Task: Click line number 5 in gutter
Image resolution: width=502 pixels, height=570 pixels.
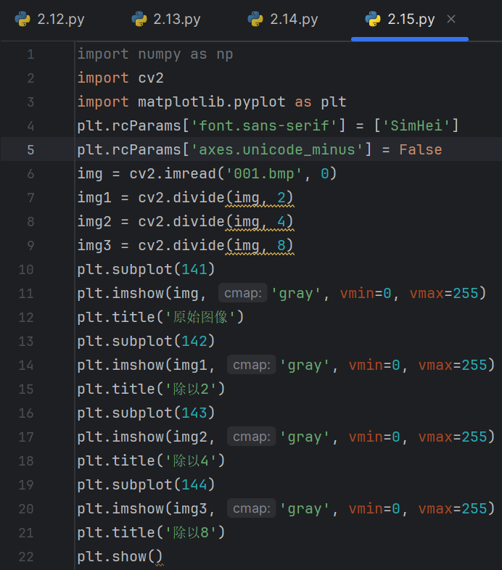Action: (30, 150)
